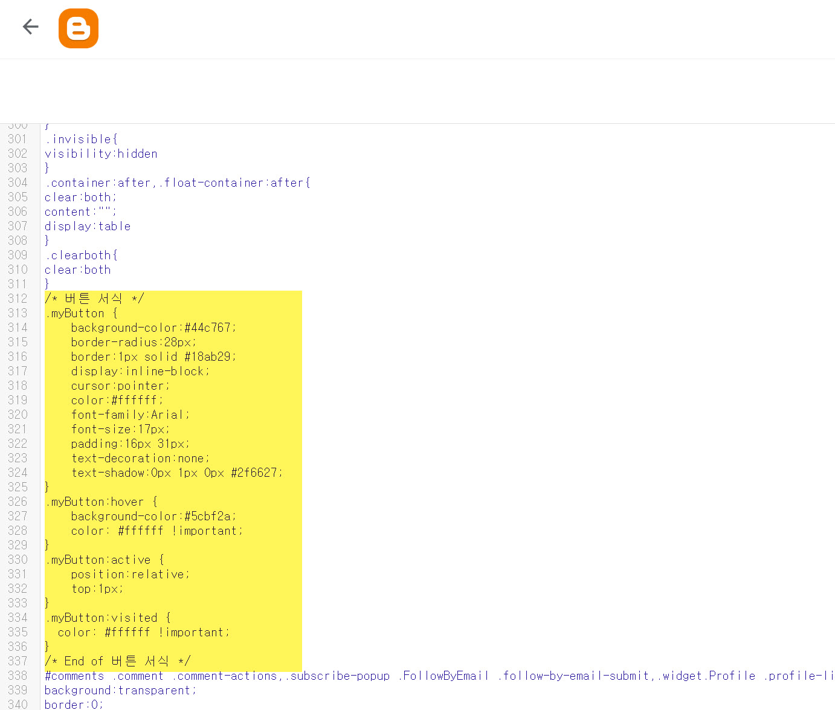Click line number 312 in gutter

coord(18,299)
